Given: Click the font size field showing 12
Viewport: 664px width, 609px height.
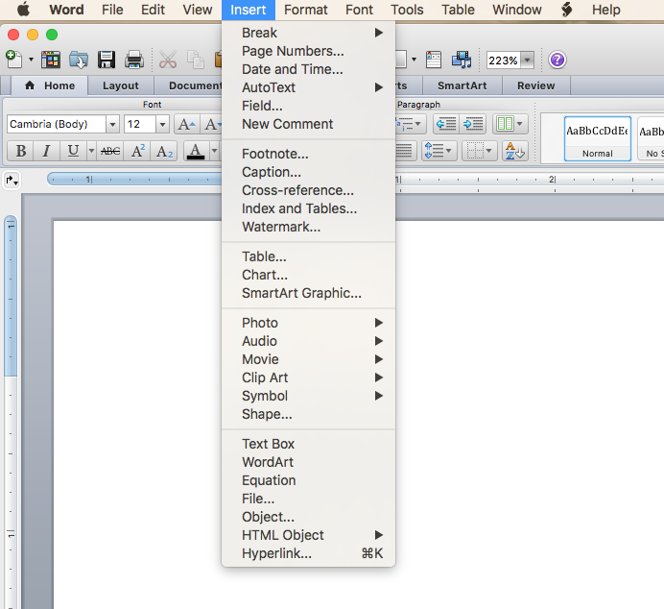Looking at the screenshot, I should coord(140,124).
